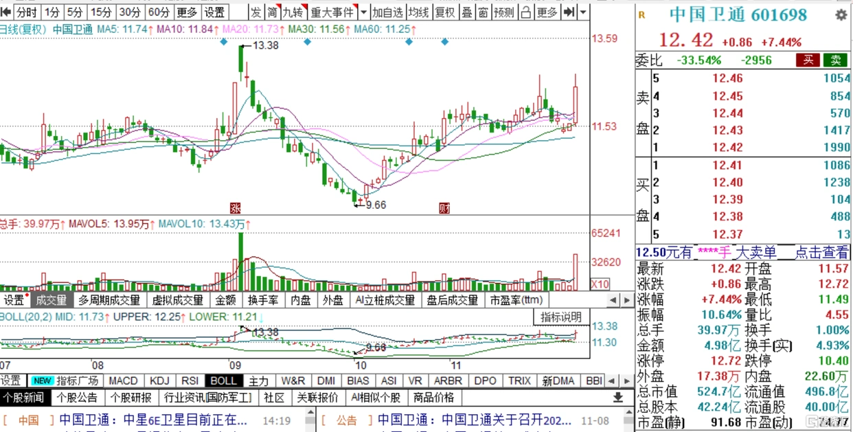Toggle the 均线 moving average display
Screen dimensions: 853x432
418,12
